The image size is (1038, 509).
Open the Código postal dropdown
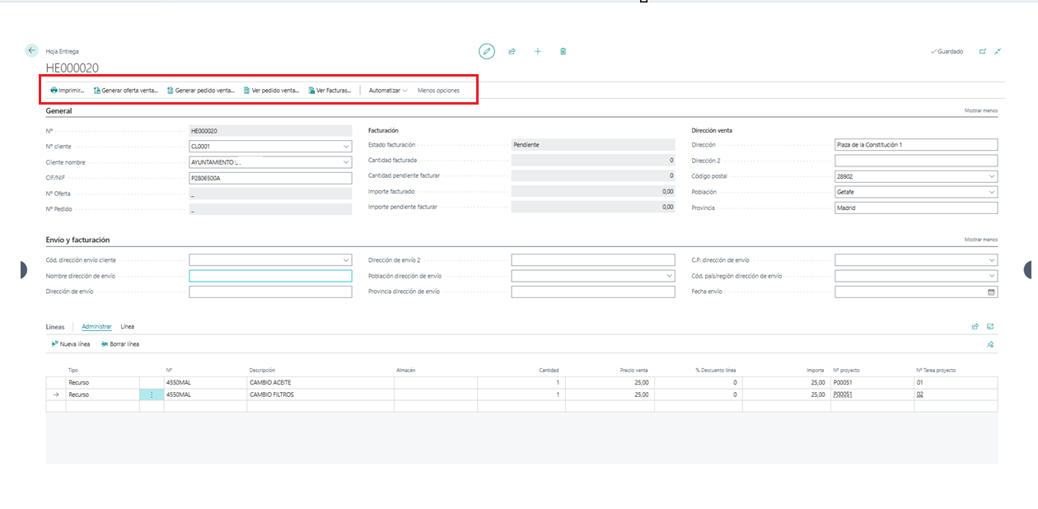tap(991, 176)
